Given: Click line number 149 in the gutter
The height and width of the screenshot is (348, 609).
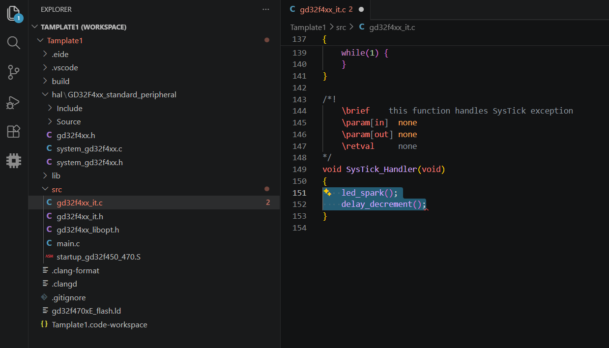Looking at the screenshot, I should pyautogui.click(x=299, y=169).
